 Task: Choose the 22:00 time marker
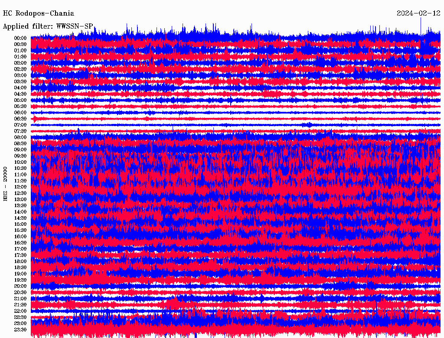coord(20,311)
